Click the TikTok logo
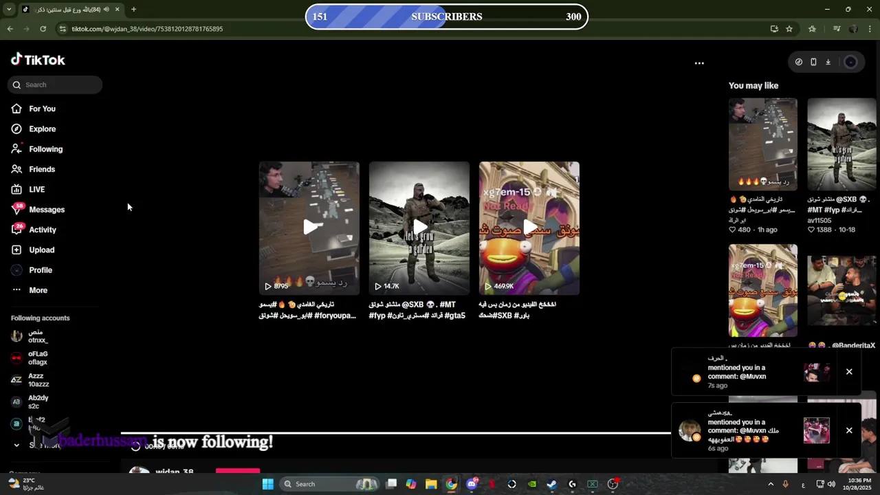This screenshot has width=880, height=495. (38, 60)
